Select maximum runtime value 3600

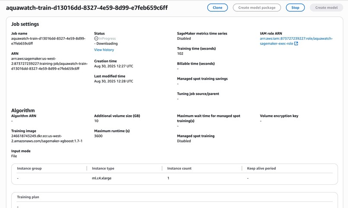[98, 136]
